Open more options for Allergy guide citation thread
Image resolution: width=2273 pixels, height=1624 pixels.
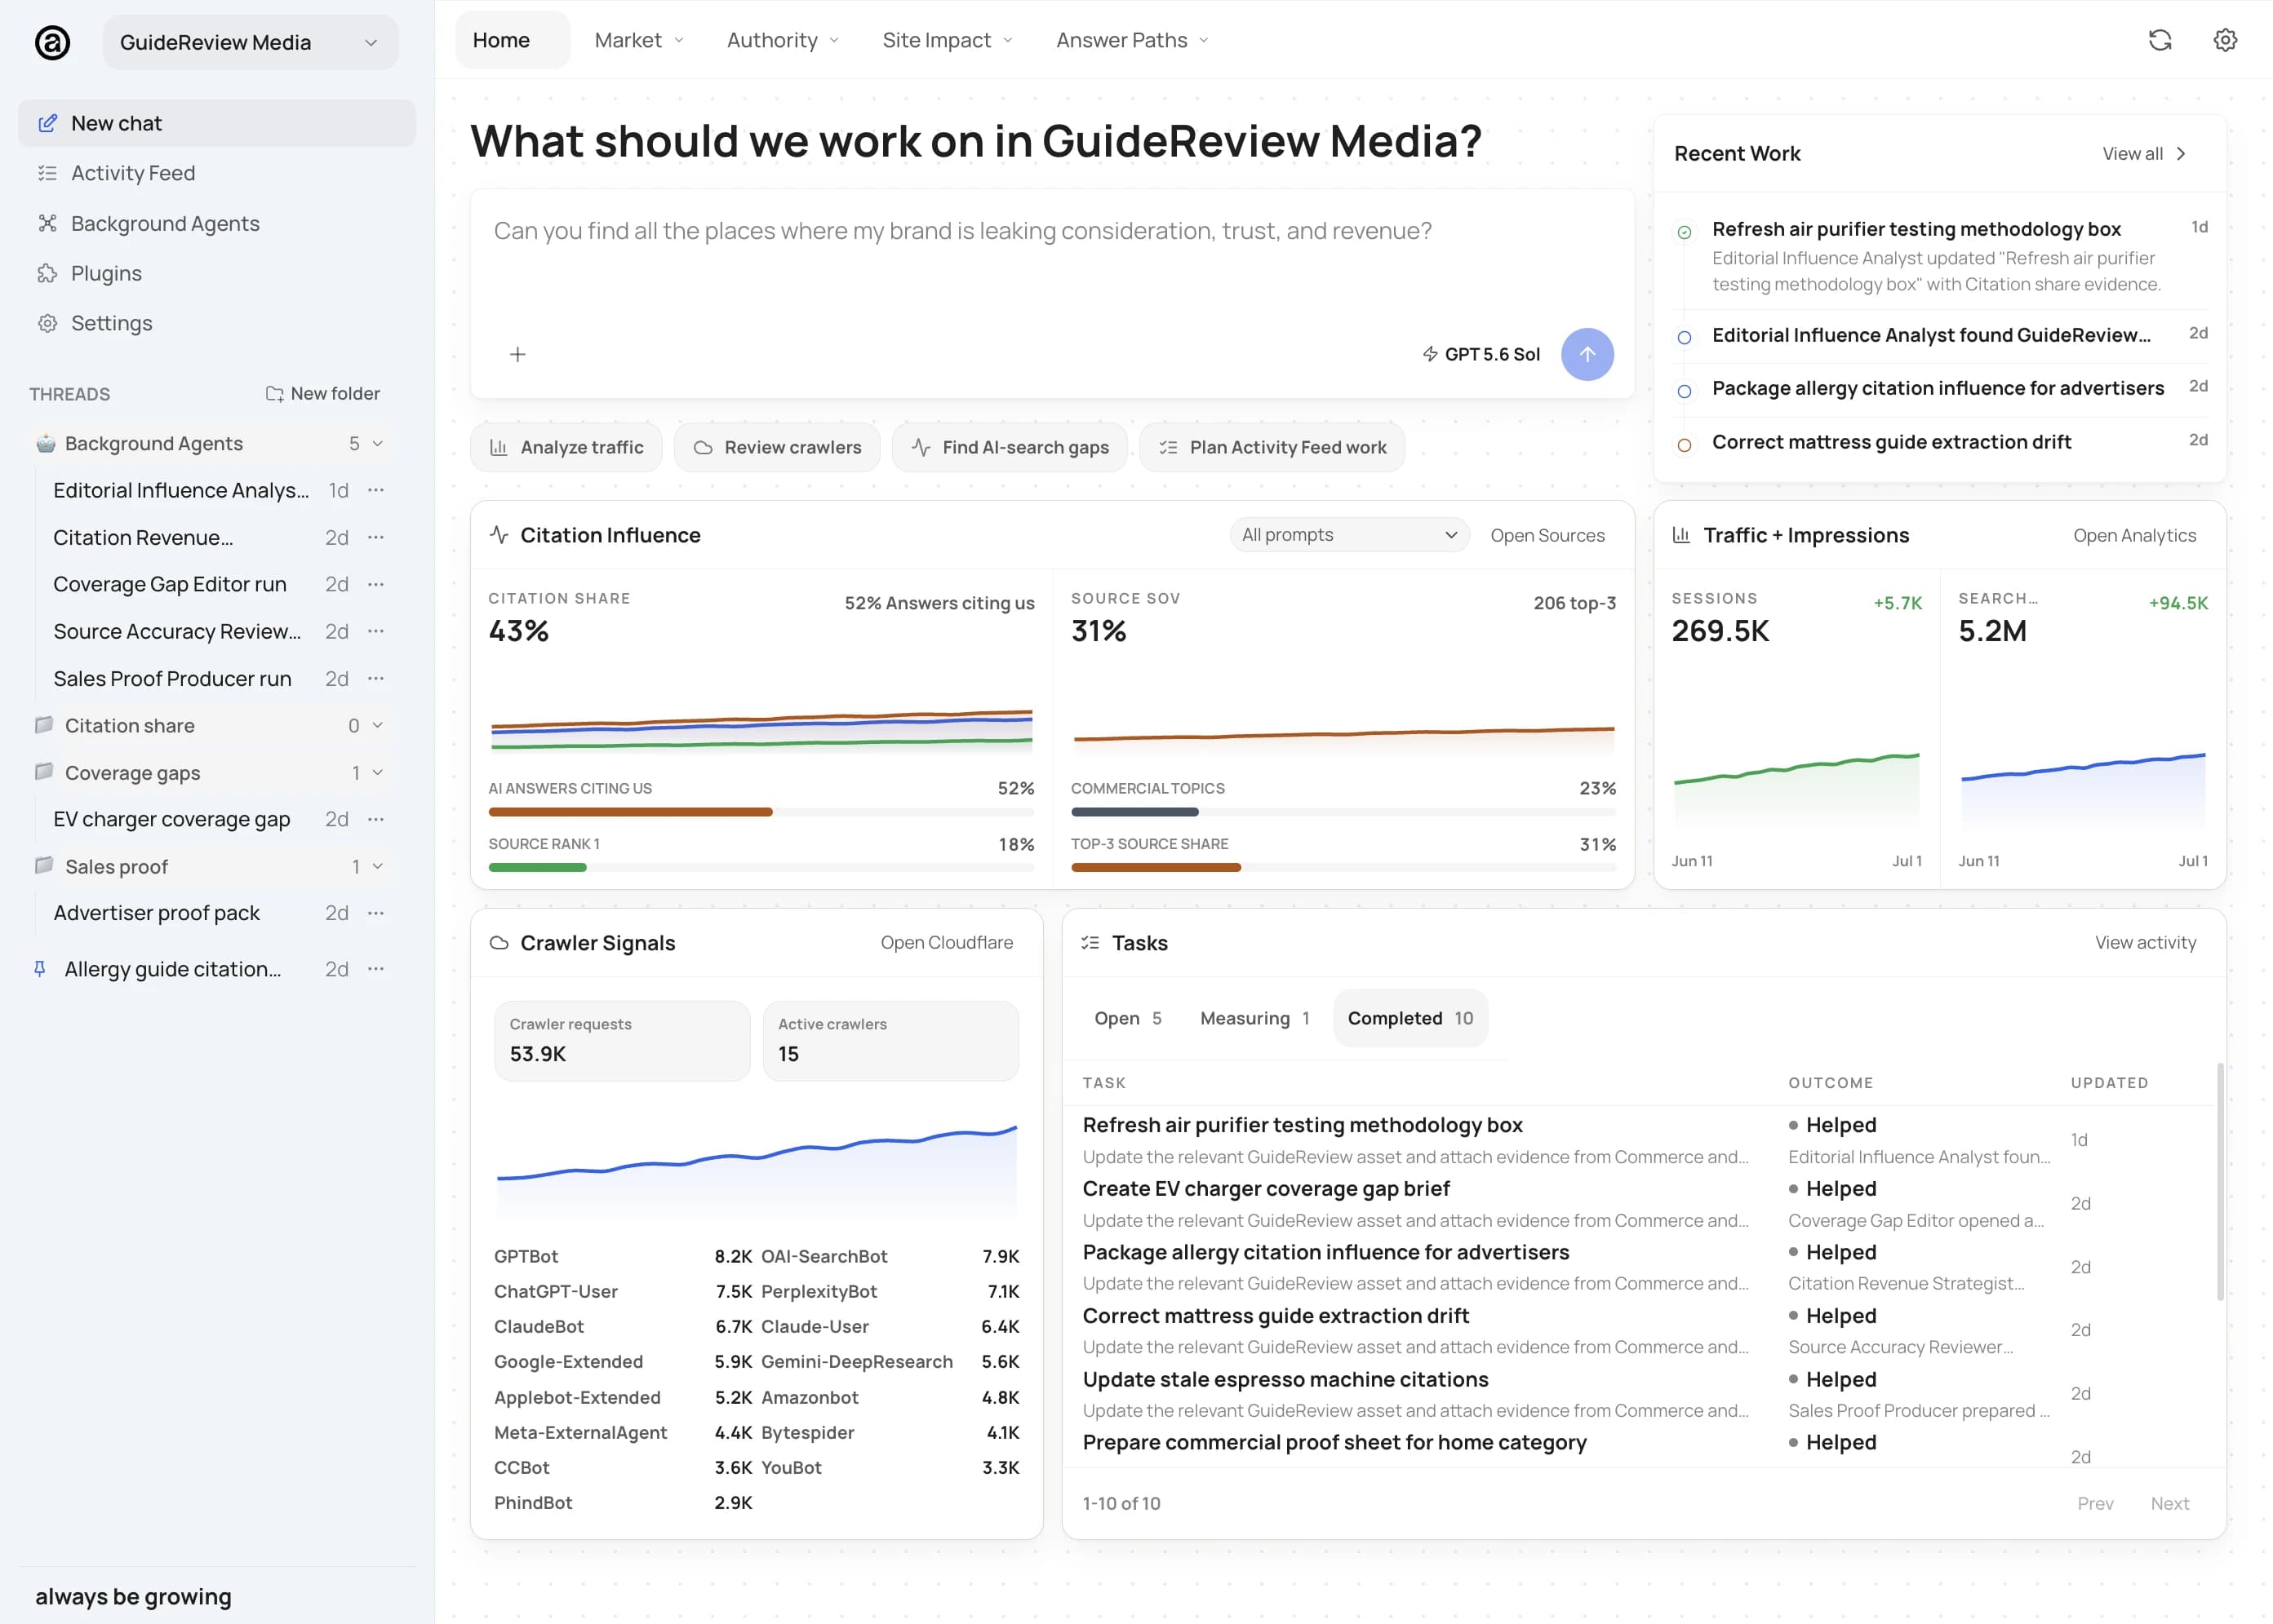[376, 969]
